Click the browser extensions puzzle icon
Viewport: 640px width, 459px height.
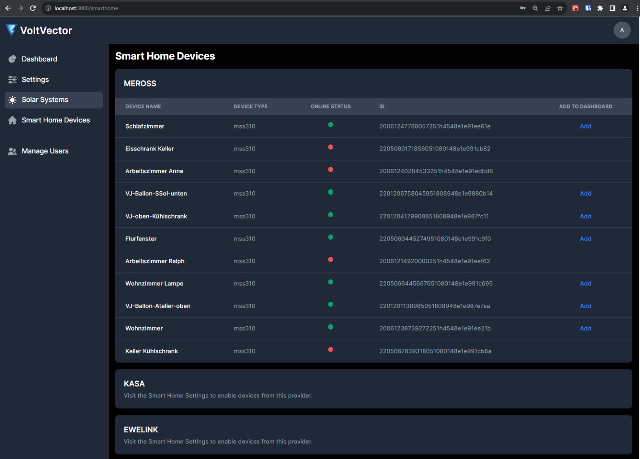pos(600,8)
